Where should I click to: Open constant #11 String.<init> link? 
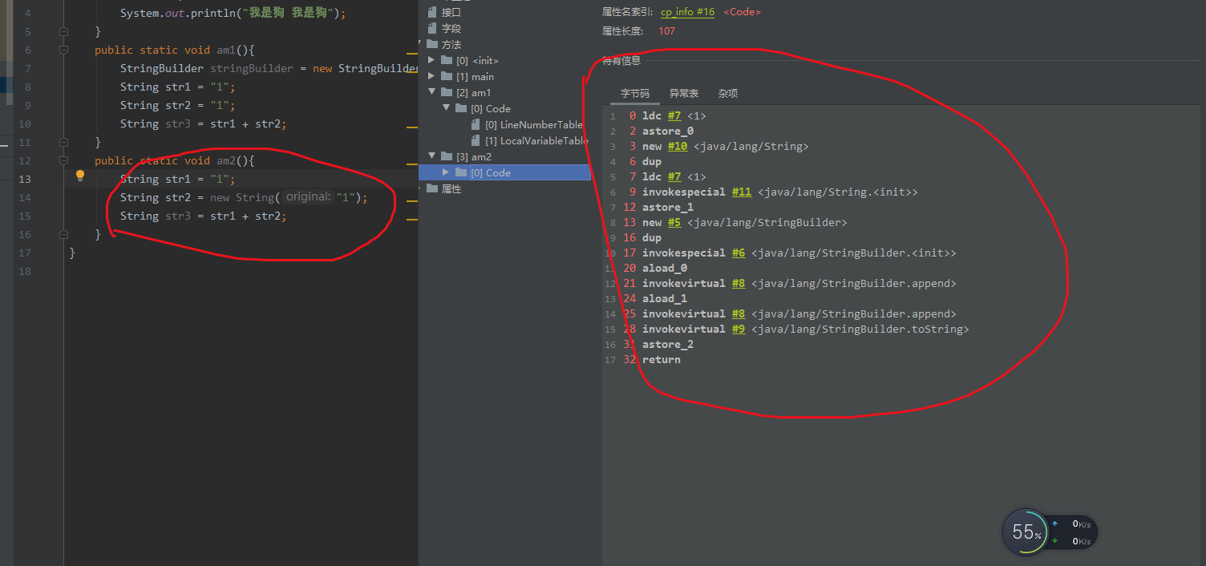click(742, 192)
